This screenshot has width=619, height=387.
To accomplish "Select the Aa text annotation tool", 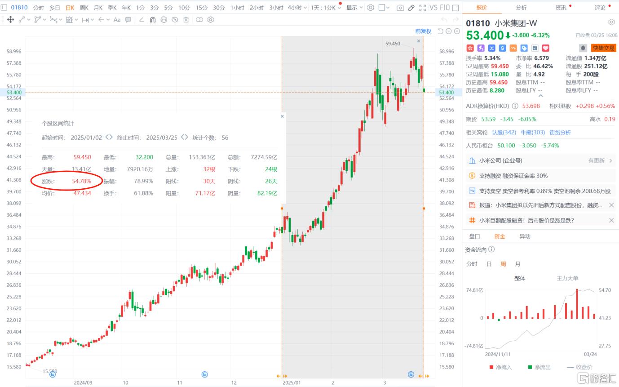I will (117, 20).
